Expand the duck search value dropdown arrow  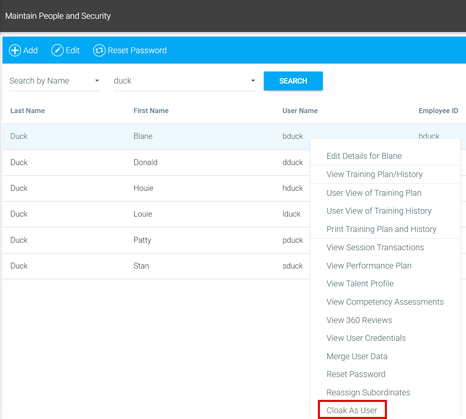coord(253,81)
